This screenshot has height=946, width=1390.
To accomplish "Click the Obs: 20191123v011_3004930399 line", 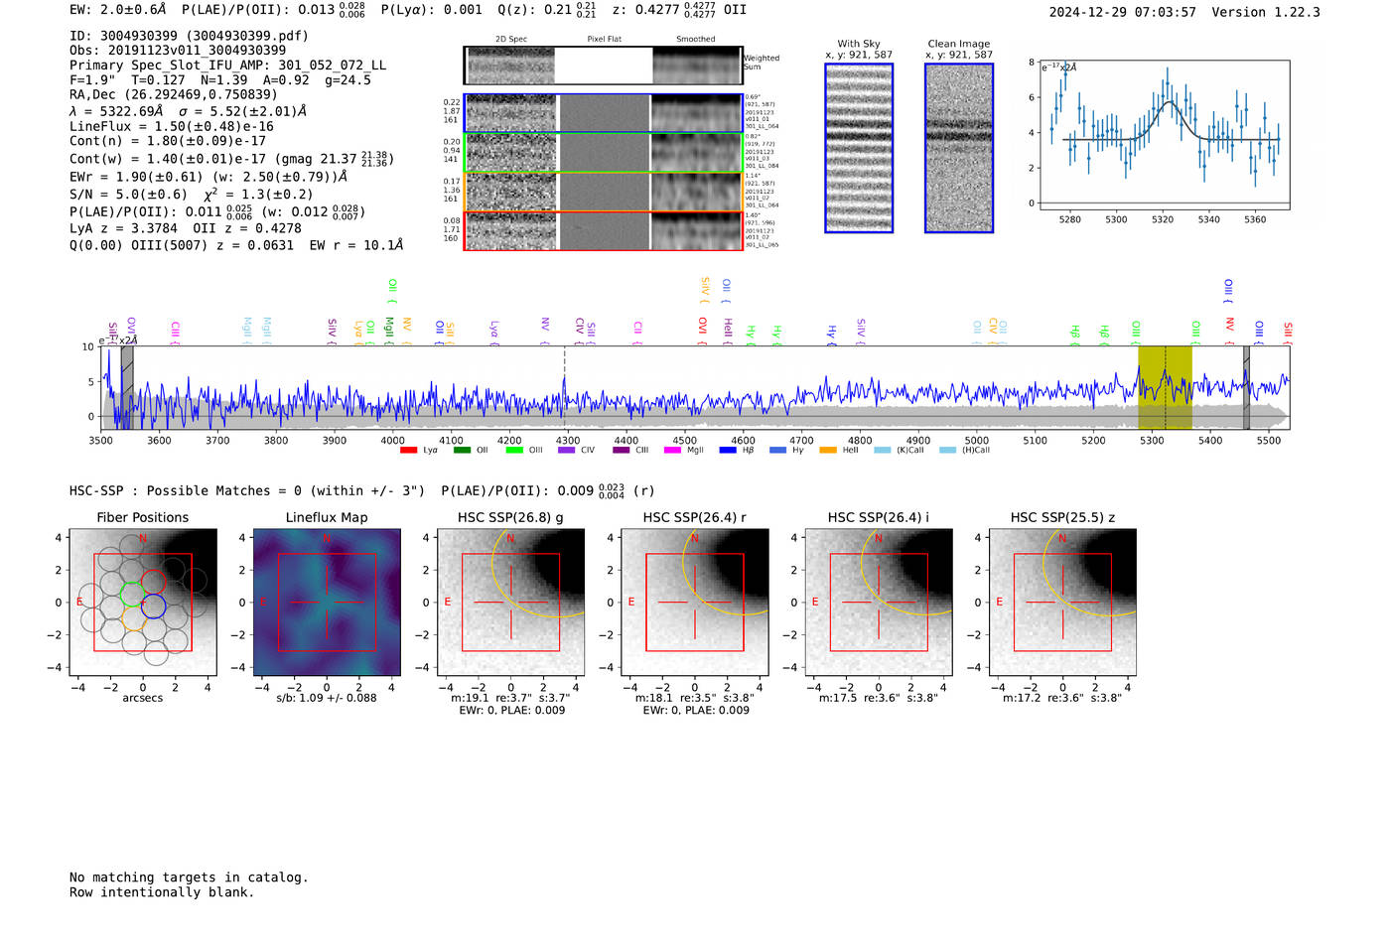I will 178,50.
